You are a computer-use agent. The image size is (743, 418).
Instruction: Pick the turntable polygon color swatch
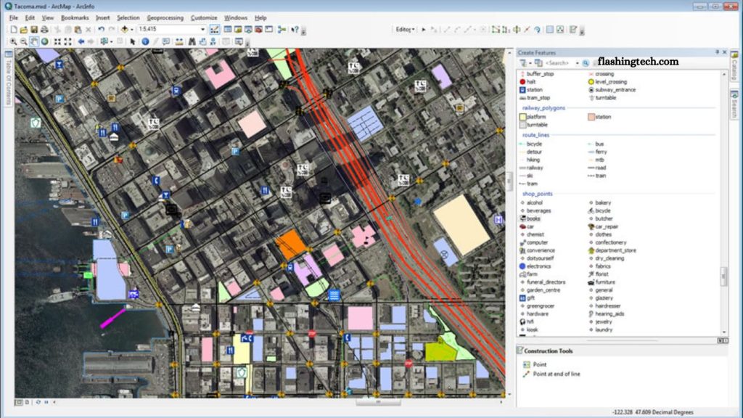click(522, 125)
